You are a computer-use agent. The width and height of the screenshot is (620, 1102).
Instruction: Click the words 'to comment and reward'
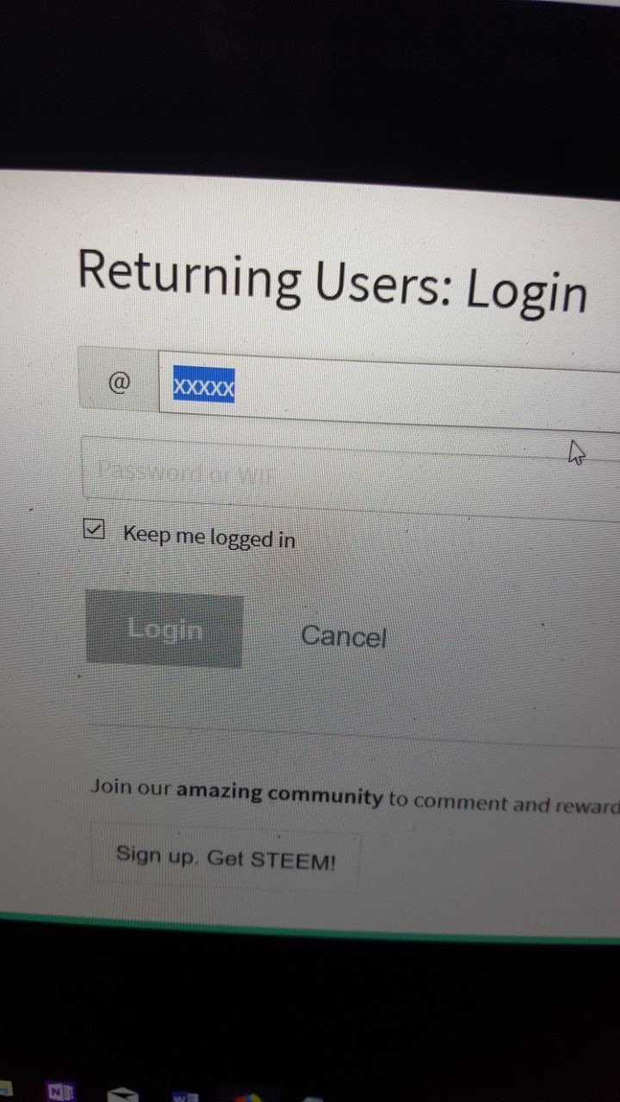pyautogui.click(x=504, y=803)
